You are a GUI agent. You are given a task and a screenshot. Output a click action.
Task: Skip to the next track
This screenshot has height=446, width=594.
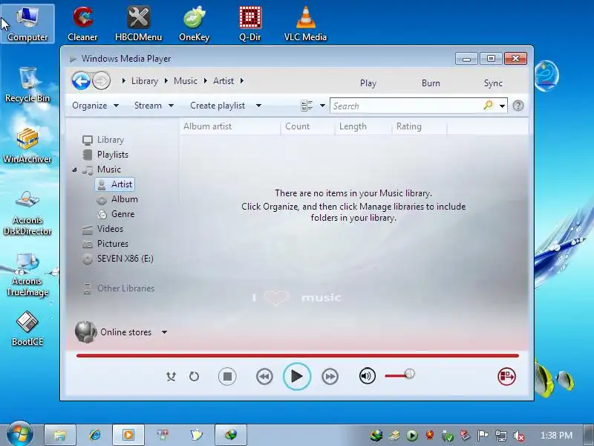pyautogui.click(x=330, y=377)
